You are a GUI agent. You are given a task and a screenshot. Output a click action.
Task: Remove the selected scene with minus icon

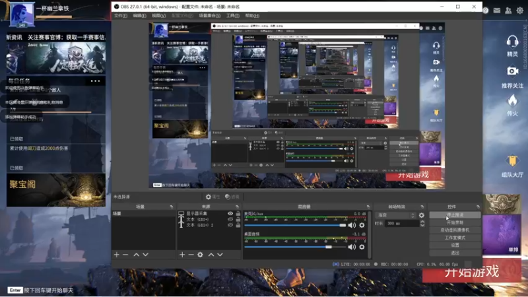coord(125,255)
